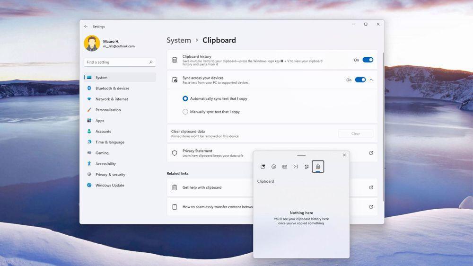Click the Network wifi icon in sidebar
This screenshot has height=266, width=473.
point(89,99)
